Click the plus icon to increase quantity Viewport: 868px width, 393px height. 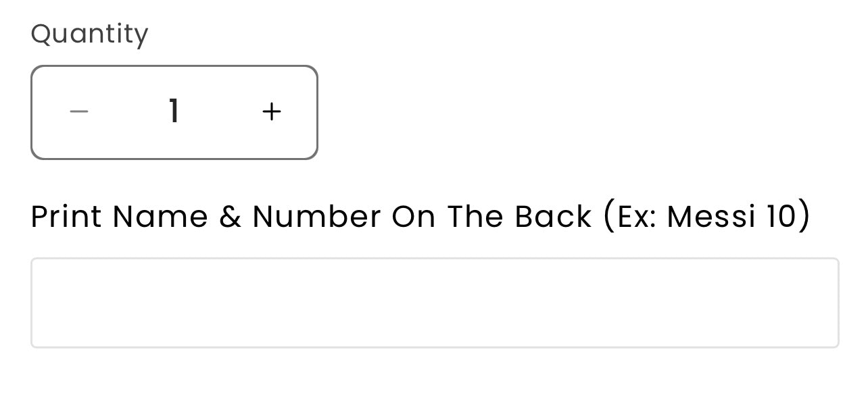271,111
